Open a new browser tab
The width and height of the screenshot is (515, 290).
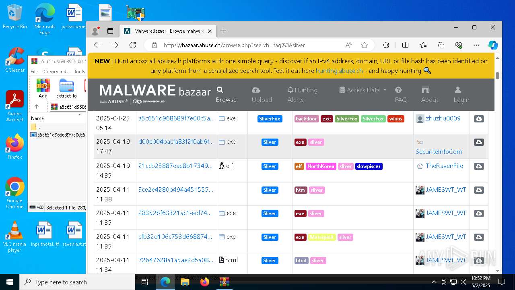pos(223,31)
